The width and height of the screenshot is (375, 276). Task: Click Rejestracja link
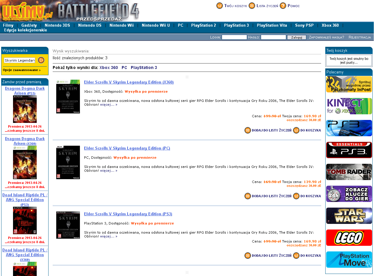[360, 37]
